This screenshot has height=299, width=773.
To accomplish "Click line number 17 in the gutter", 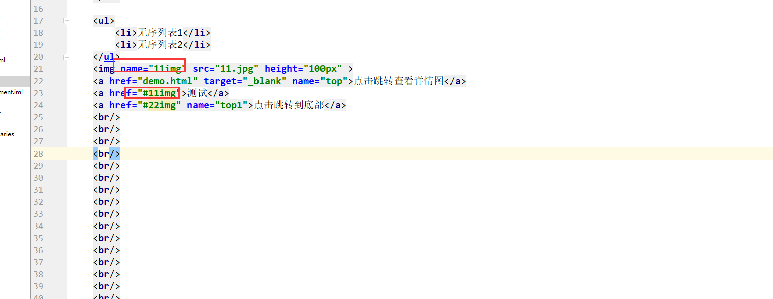I will point(38,21).
